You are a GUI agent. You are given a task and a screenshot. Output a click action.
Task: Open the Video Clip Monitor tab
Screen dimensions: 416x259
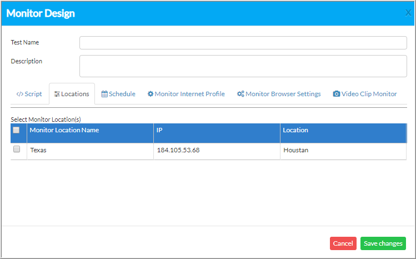[x=365, y=94]
